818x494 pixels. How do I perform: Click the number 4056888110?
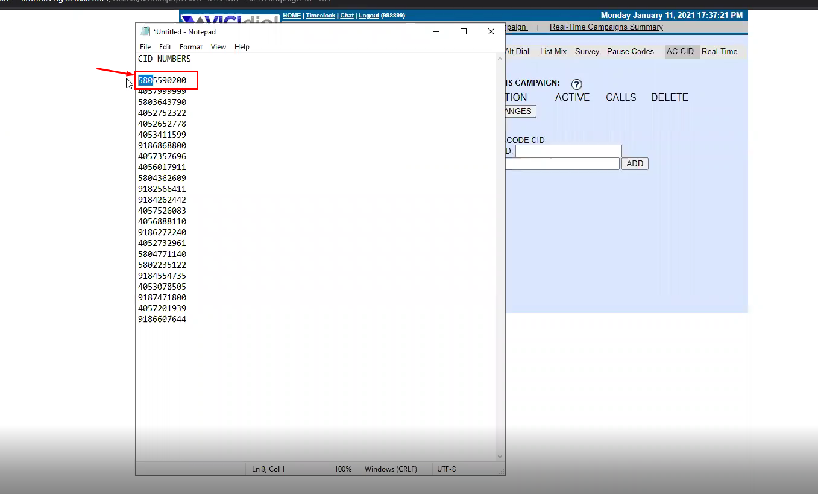pyautogui.click(x=162, y=221)
